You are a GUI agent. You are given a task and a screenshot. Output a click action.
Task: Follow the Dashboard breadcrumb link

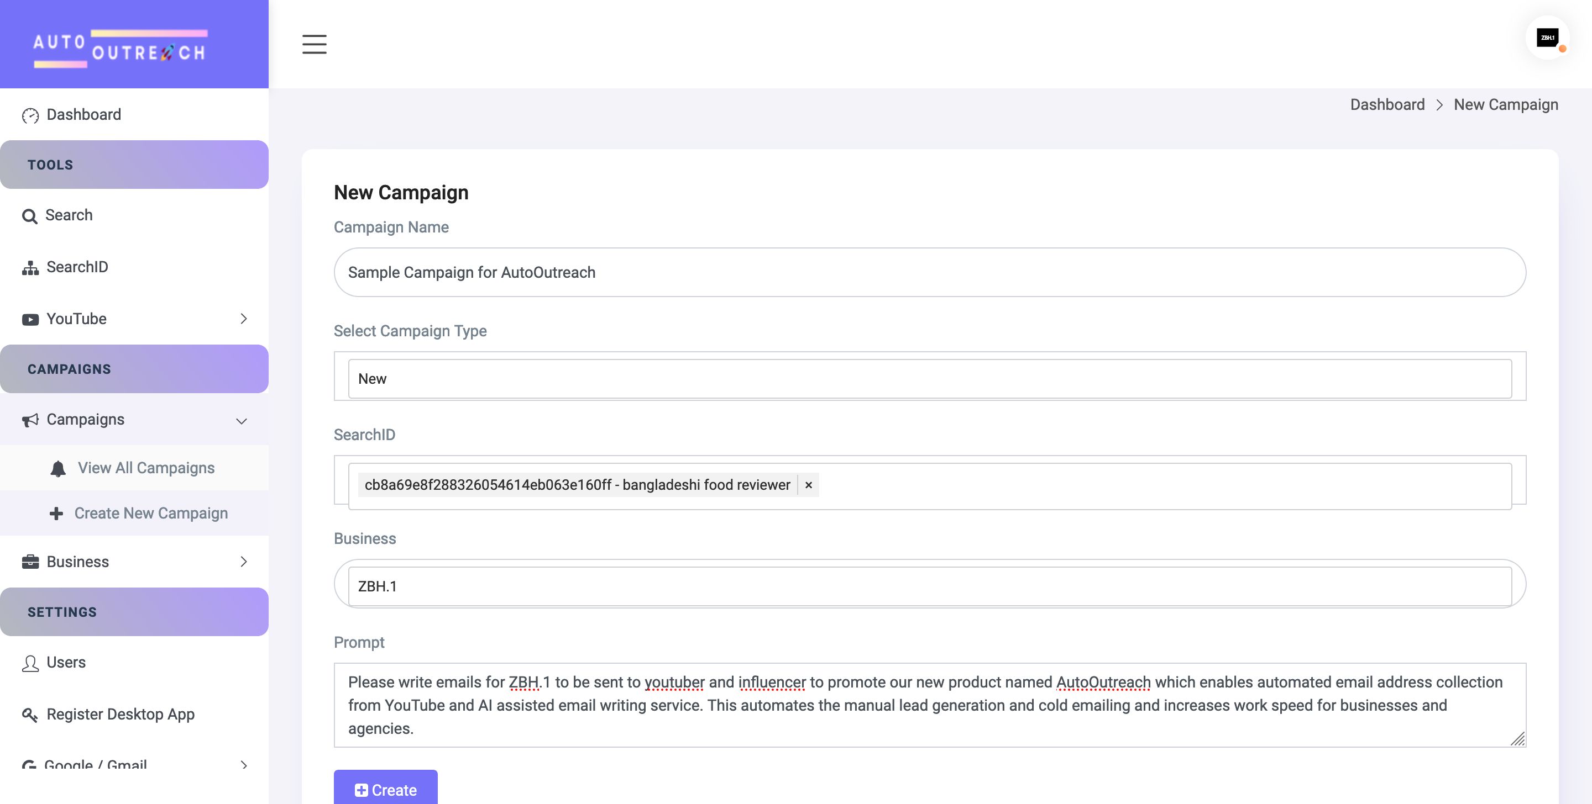tap(1387, 104)
